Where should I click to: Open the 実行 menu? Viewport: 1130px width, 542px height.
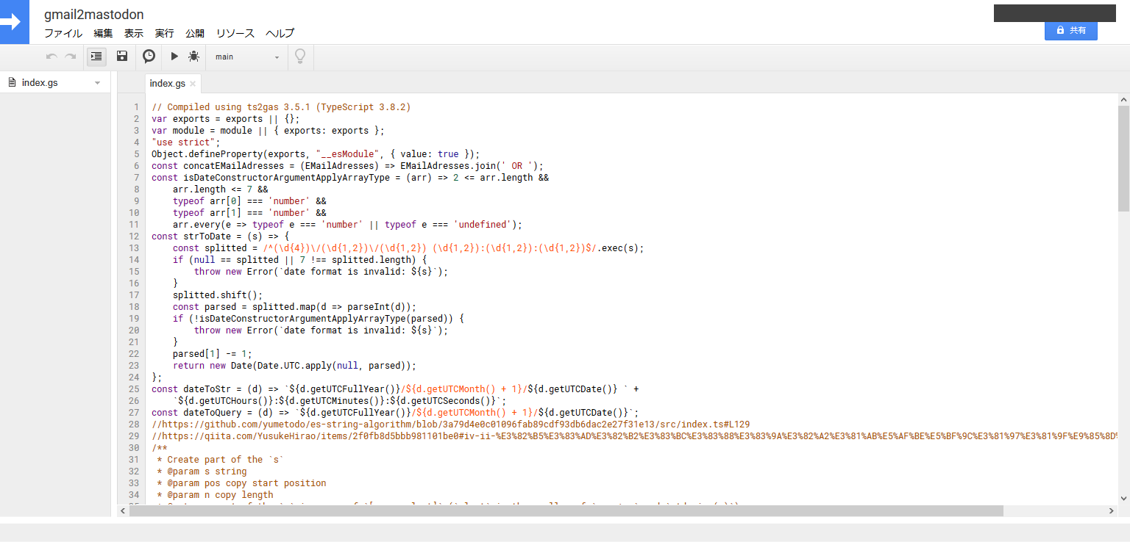click(163, 33)
